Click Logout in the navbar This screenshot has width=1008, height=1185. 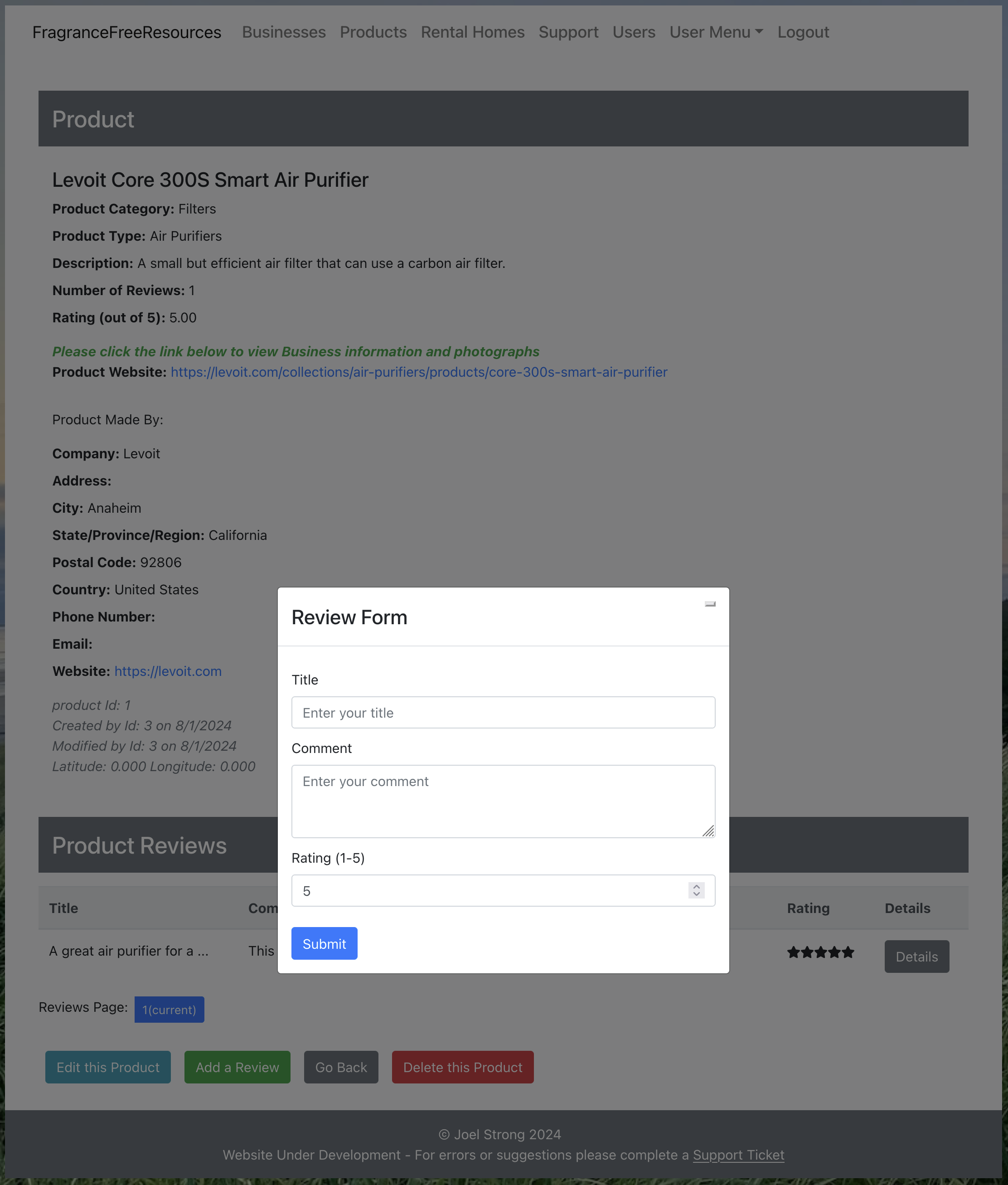click(803, 33)
